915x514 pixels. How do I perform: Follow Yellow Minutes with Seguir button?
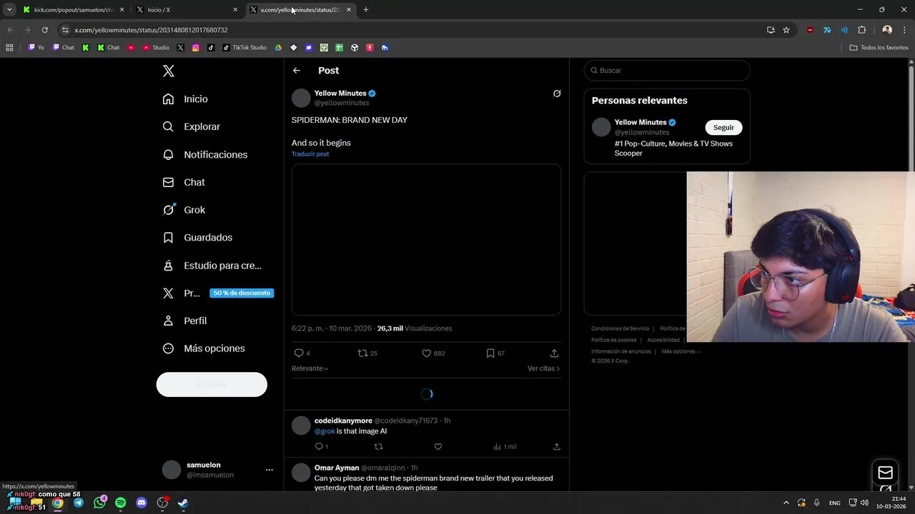[723, 128]
